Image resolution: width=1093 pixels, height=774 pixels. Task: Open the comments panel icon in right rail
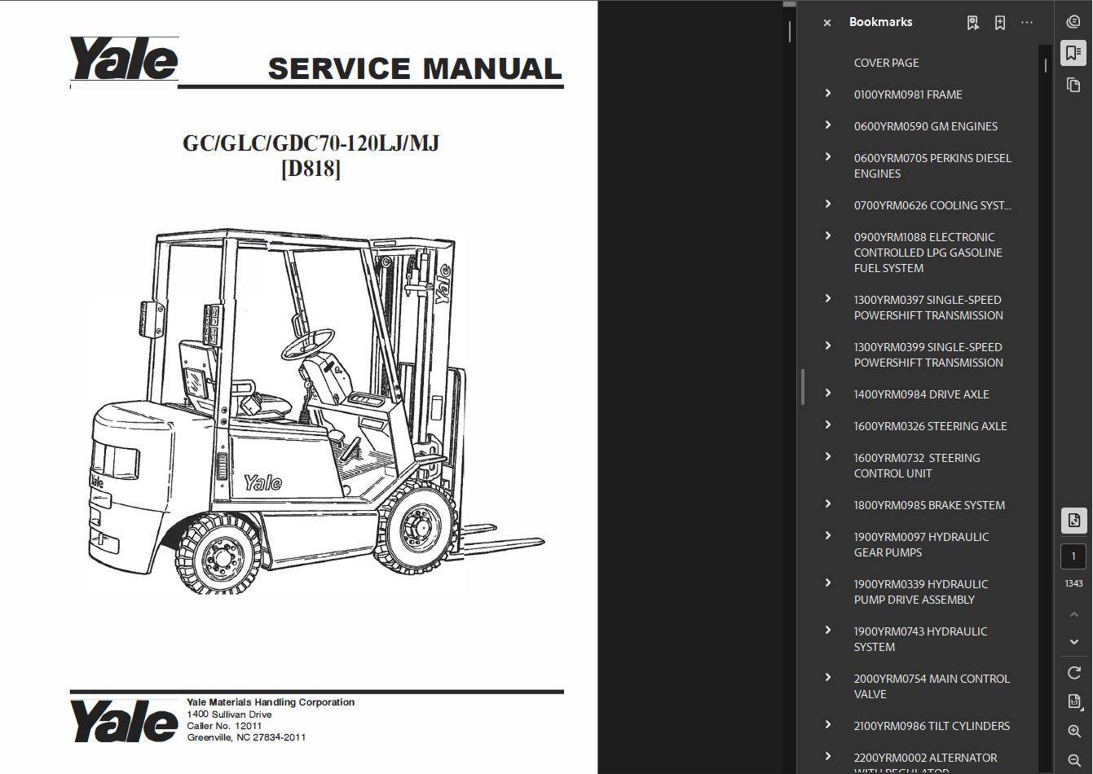[1073, 22]
